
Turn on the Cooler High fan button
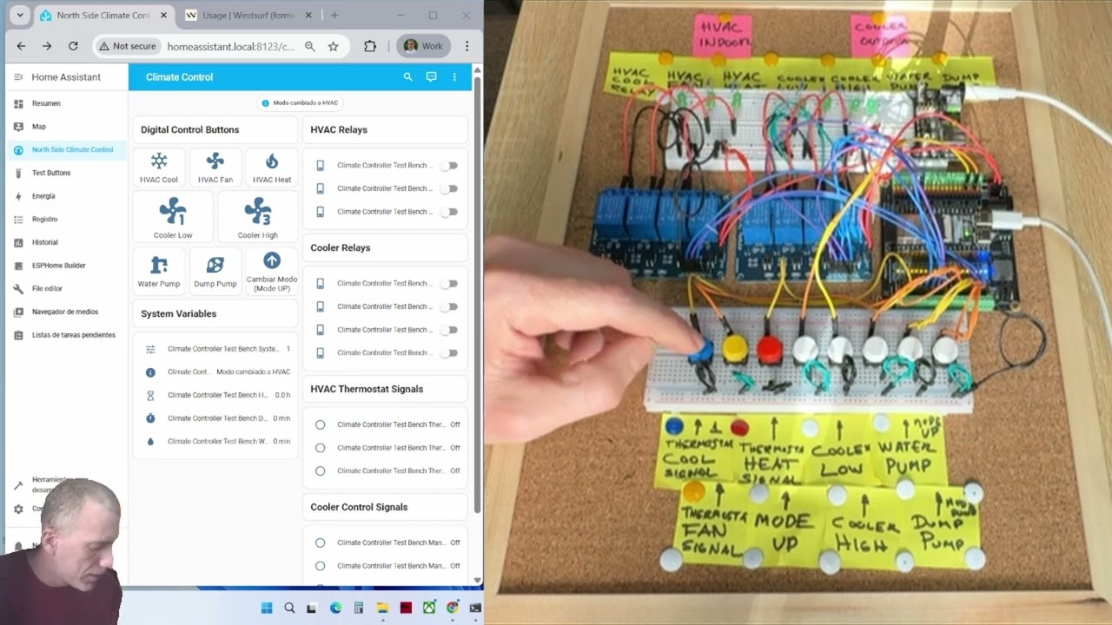click(258, 217)
